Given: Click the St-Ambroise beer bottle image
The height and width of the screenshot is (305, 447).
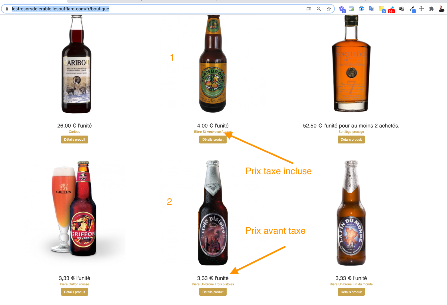Looking at the screenshot, I should click(x=213, y=64).
